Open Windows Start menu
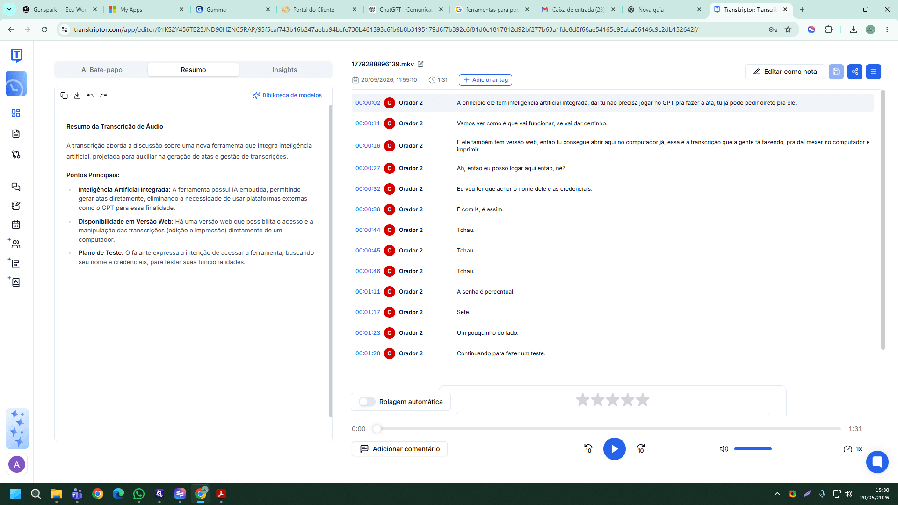The image size is (898, 505). [15, 494]
